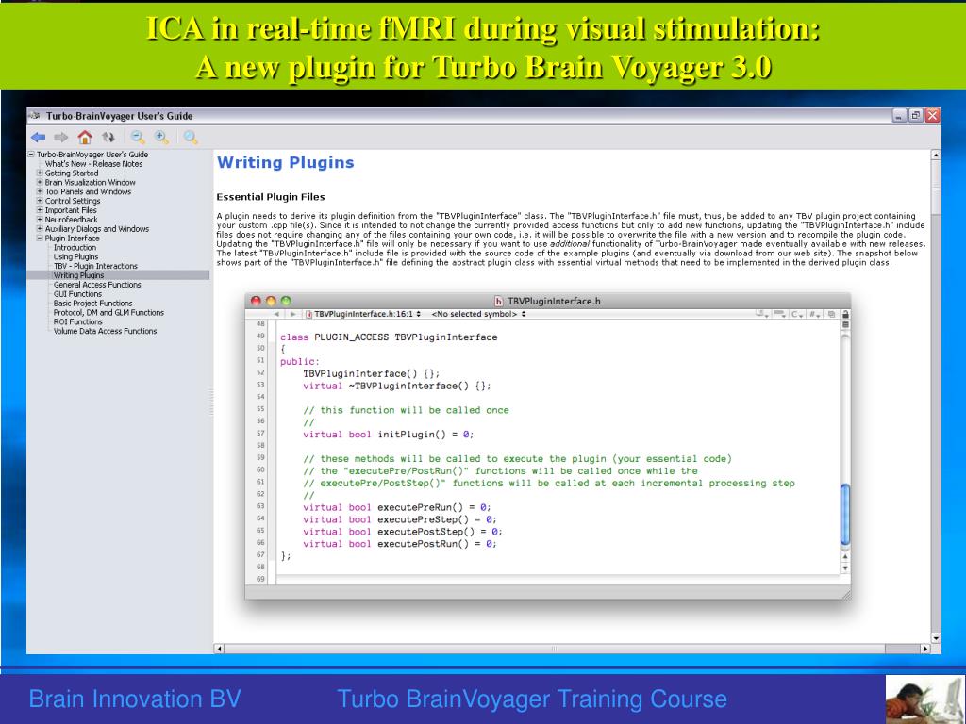The height and width of the screenshot is (724, 966).
Task: Click the help page horizontal scroll thumb
Action: click(554, 649)
